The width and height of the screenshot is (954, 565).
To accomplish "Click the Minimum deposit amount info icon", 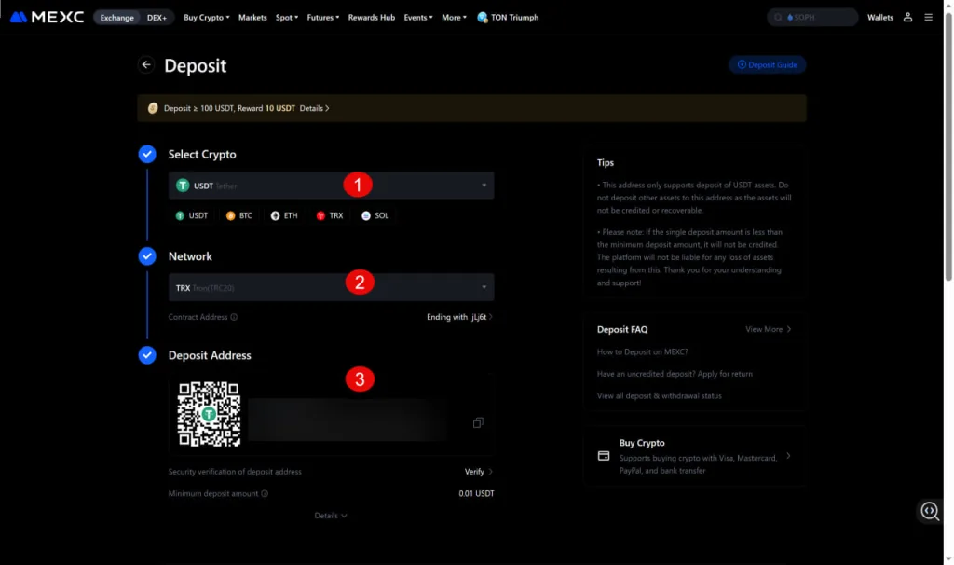I will tap(265, 494).
